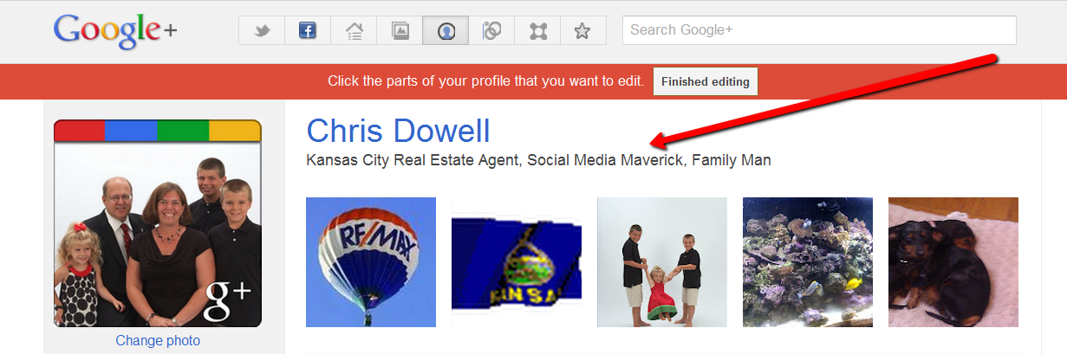The image size is (1067, 354).
Task: Edit the Kansas City Real Estate Agent tagline
Action: click(538, 160)
